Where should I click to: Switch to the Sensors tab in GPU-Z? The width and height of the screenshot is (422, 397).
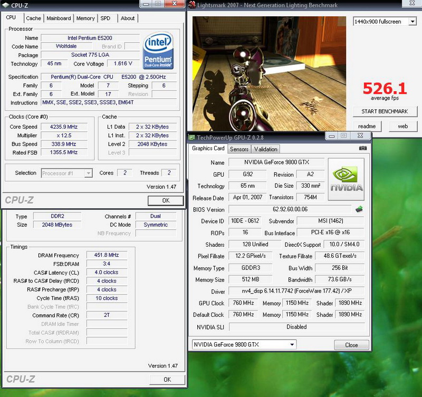(239, 149)
